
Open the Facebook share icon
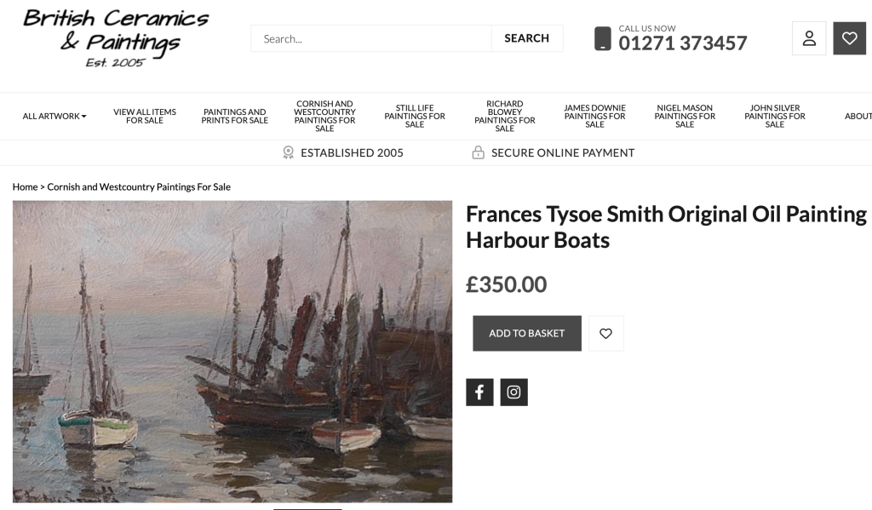tap(479, 393)
